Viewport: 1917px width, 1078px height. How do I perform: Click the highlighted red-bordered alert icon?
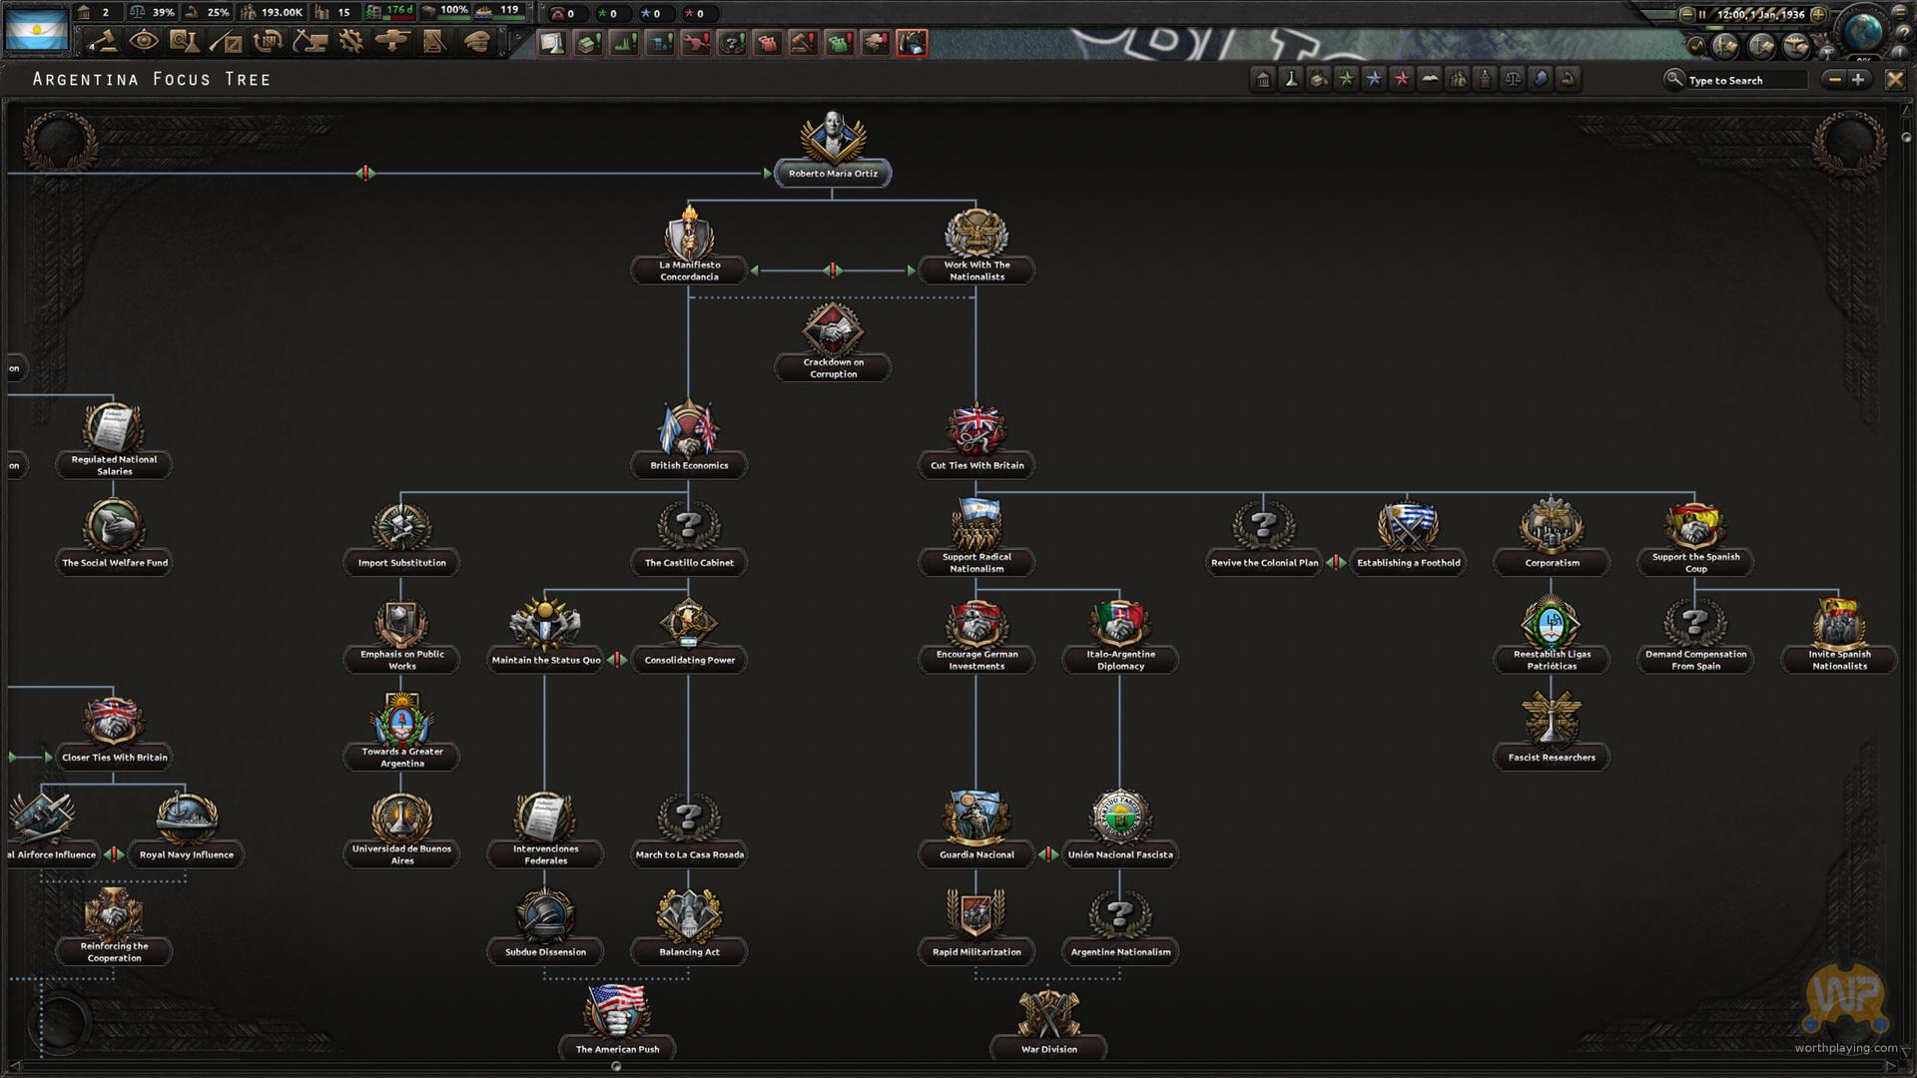point(911,43)
